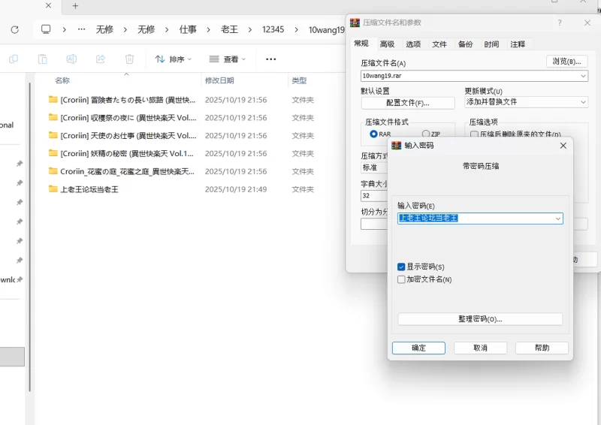
Task: Click the This PC monitor icon in breadcrumb
Action: [46, 29]
